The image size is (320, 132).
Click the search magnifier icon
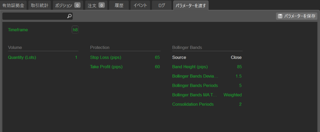point(69,16)
